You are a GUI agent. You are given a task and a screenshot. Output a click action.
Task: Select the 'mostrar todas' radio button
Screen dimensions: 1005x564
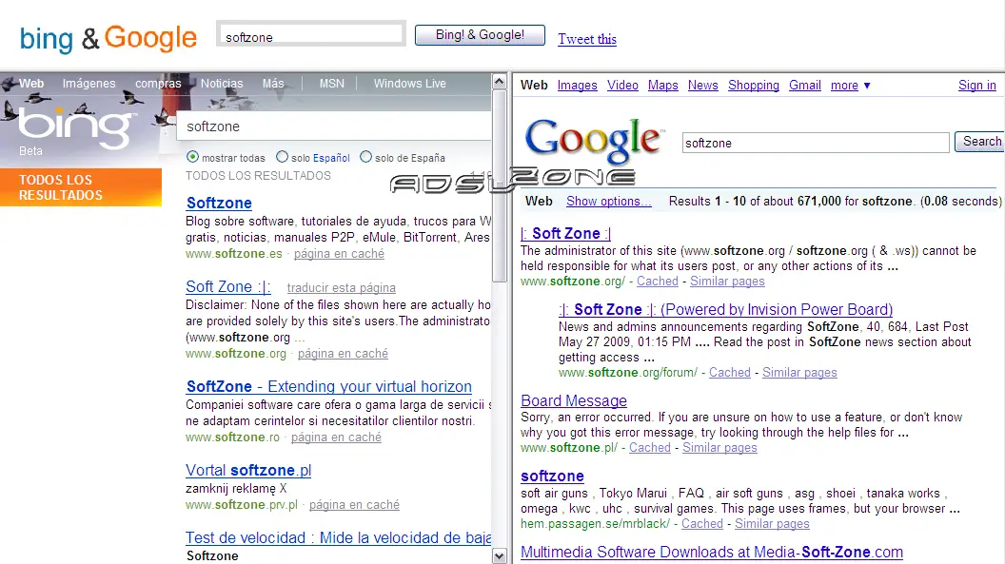point(192,157)
